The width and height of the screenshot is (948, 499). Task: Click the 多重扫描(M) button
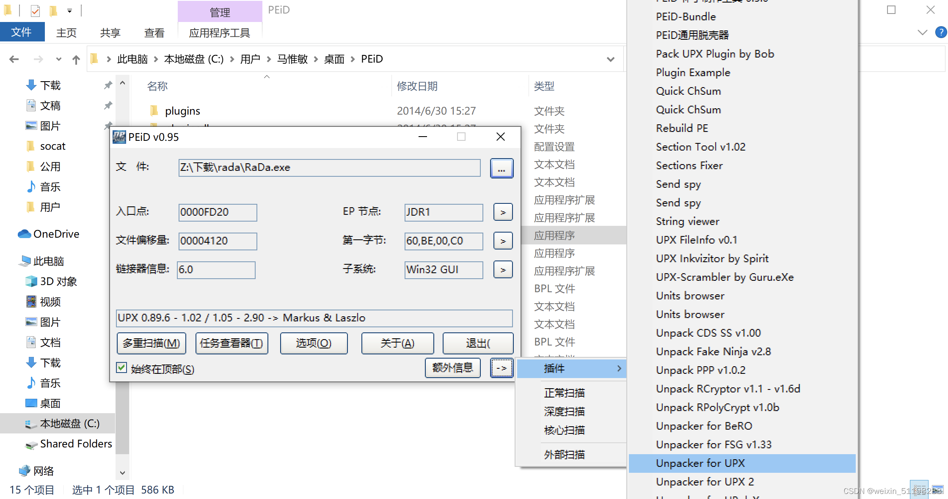click(151, 343)
